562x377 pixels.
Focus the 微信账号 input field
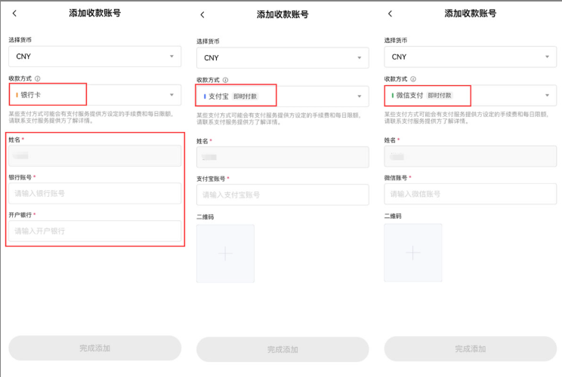tap(471, 195)
